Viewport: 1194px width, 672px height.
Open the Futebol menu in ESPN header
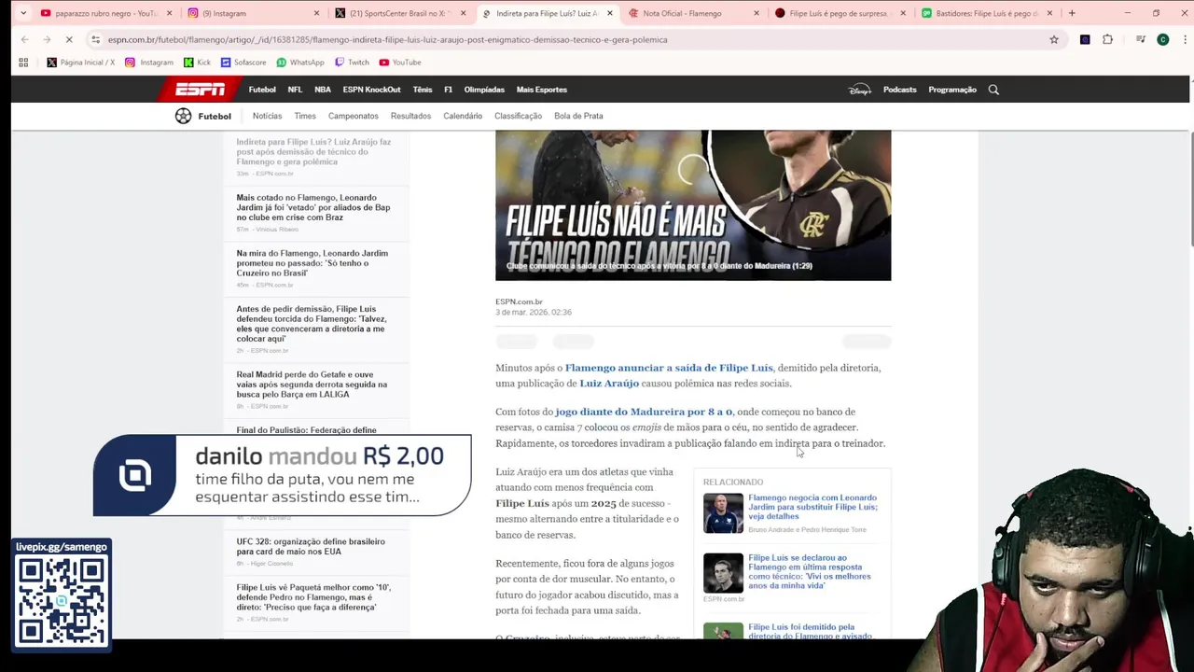262,90
